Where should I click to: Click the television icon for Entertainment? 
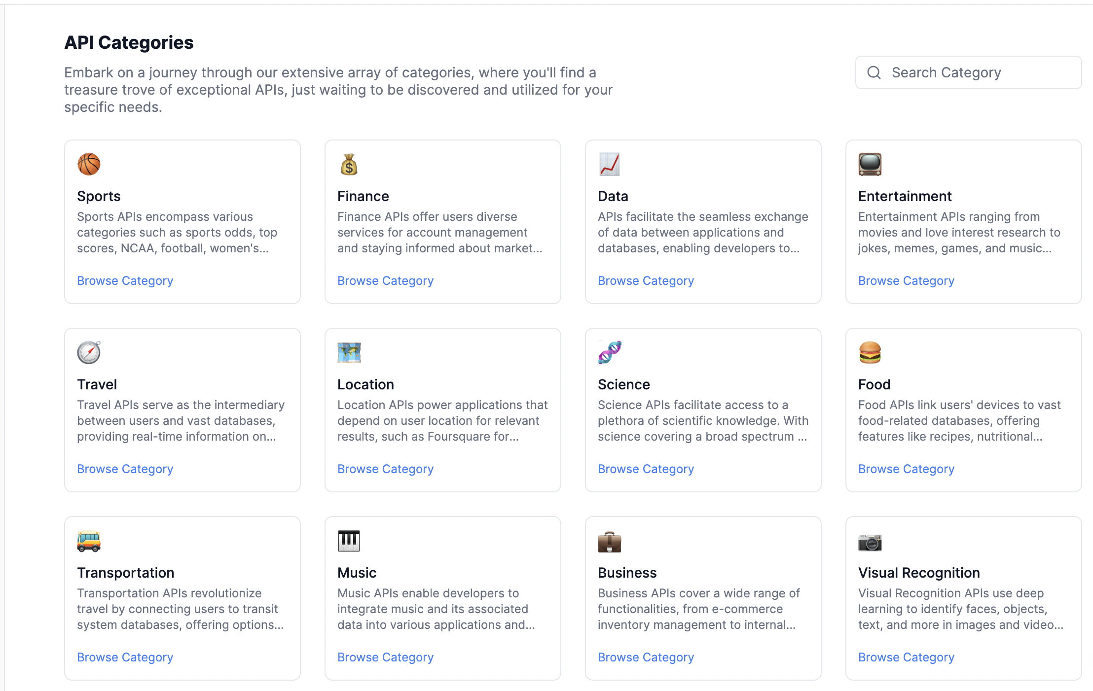pos(870,164)
